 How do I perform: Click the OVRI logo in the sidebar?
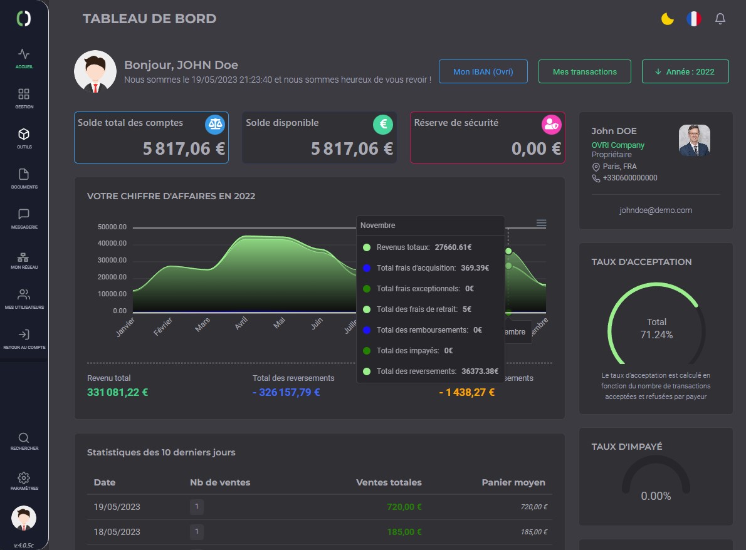24,18
